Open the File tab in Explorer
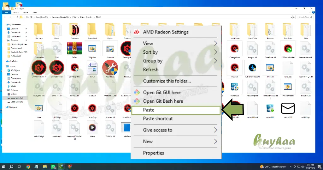 click(7, 13)
